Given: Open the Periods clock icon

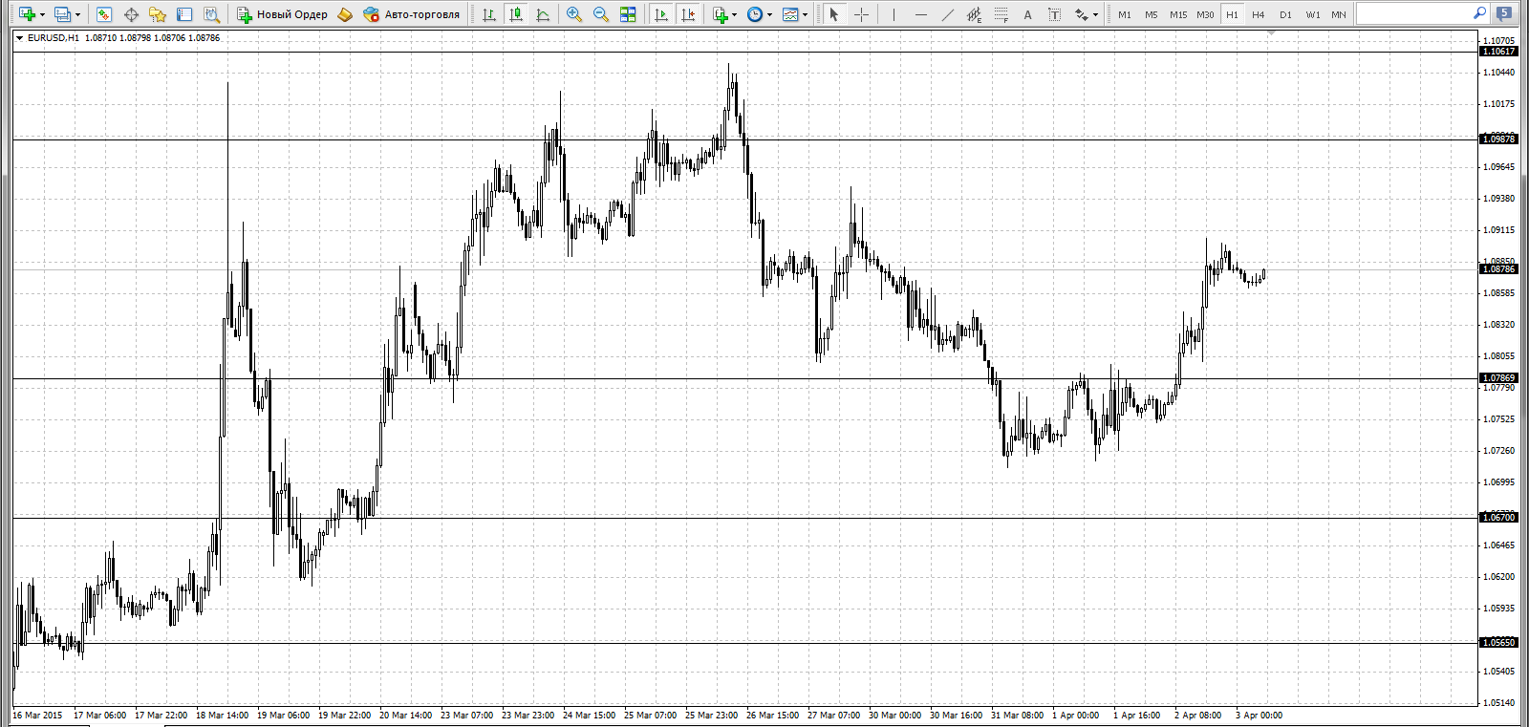Looking at the screenshot, I should 755,14.
